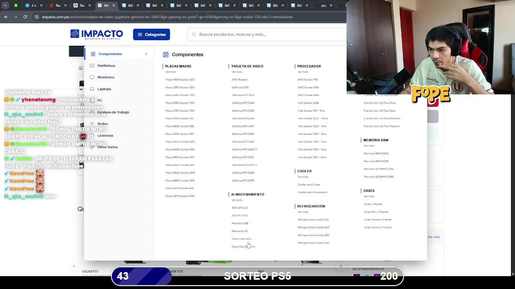Open PROCESADOR section heading

pyautogui.click(x=309, y=66)
